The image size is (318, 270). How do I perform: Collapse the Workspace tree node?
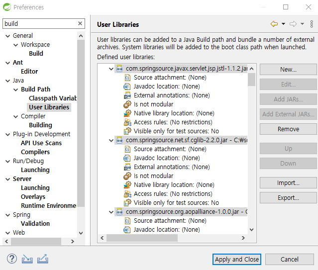coord(15,45)
